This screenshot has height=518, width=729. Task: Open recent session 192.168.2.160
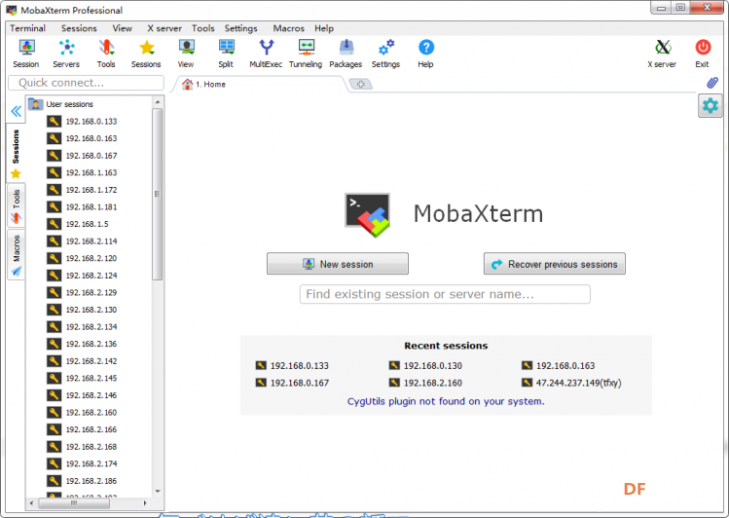point(425,384)
